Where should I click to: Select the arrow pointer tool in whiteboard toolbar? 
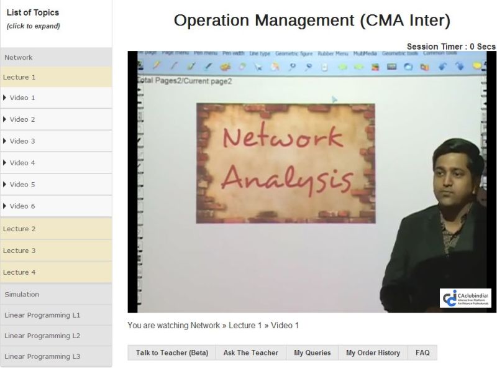pos(258,66)
